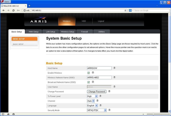
Task: Open the Opera menu button
Action: pyautogui.click(x=6, y=2)
